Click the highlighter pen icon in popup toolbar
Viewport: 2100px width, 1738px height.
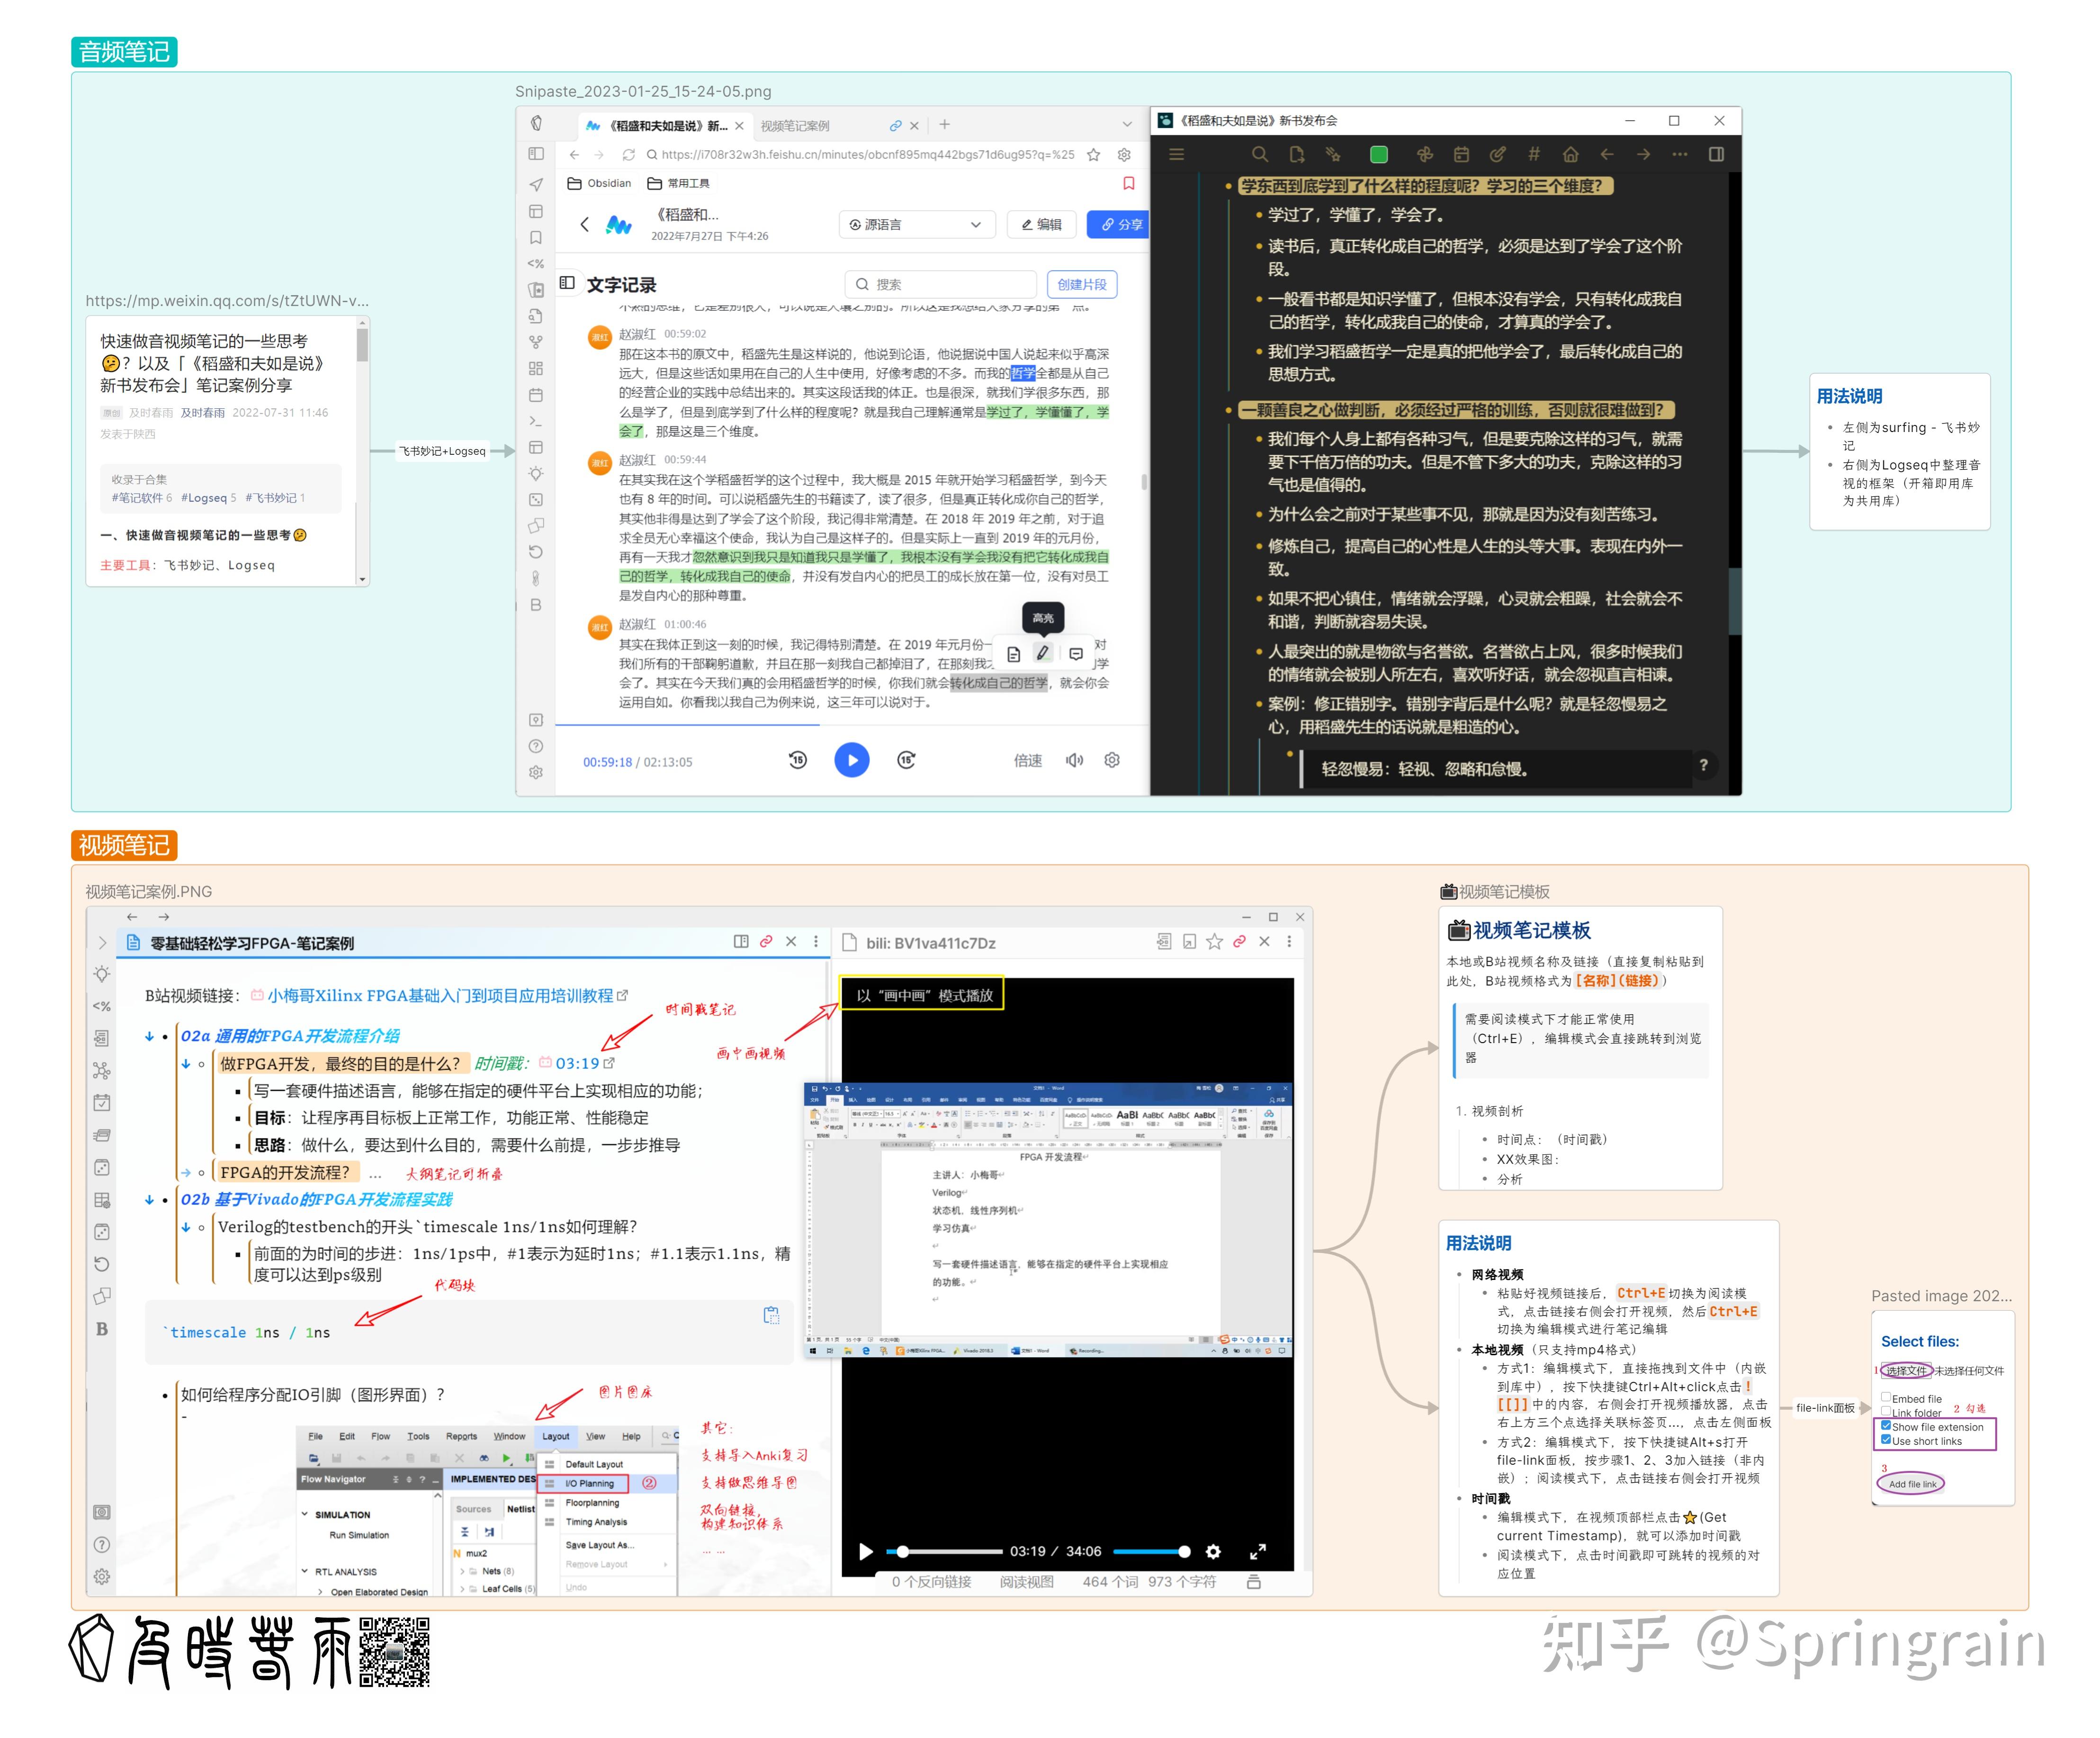[x=1043, y=653]
